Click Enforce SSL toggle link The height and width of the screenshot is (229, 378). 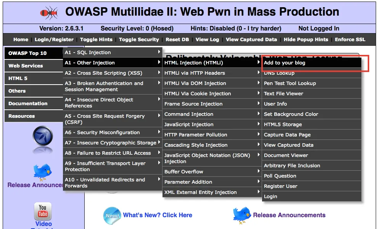click(x=350, y=40)
